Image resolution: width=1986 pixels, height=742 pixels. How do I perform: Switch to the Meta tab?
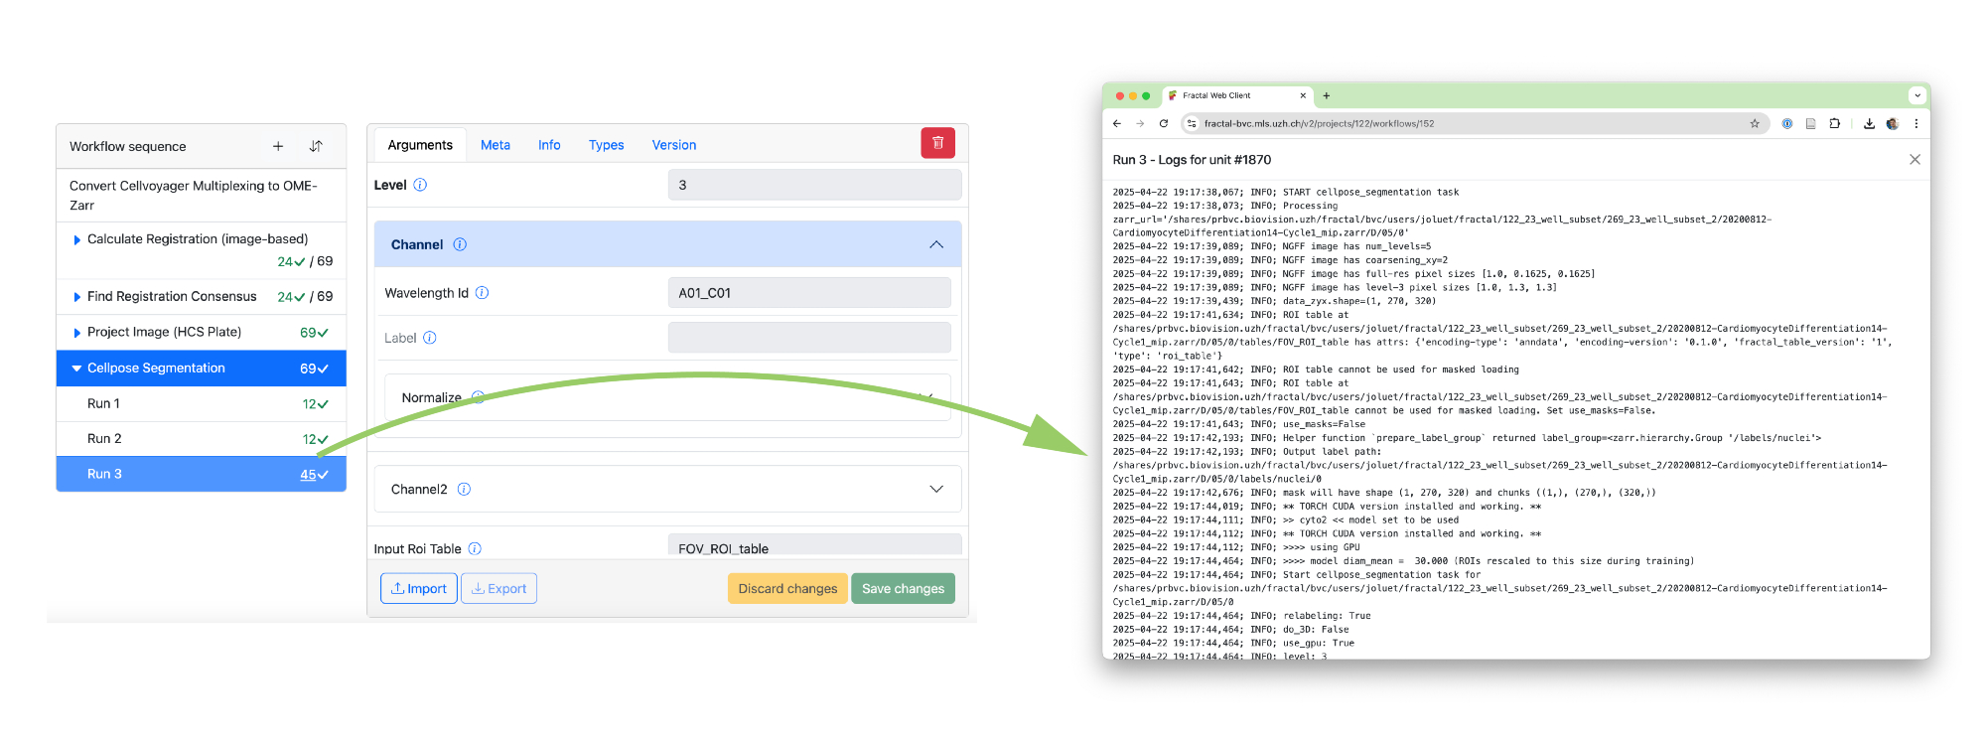pos(495,145)
